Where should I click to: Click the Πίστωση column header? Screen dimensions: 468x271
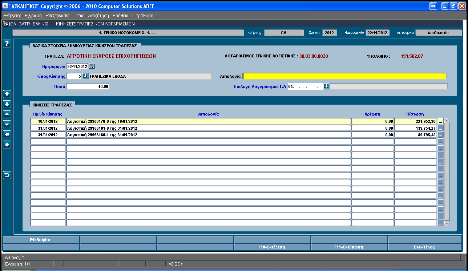click(x=415, y=114)
